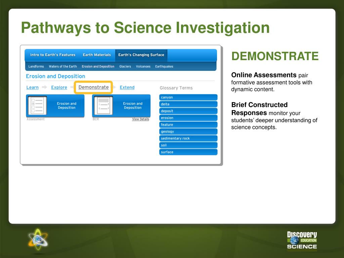The image size is (344, 258).
Task: Select Earth's Changing Surface tab
Action: pyautogui.click(x=141, y=55)
